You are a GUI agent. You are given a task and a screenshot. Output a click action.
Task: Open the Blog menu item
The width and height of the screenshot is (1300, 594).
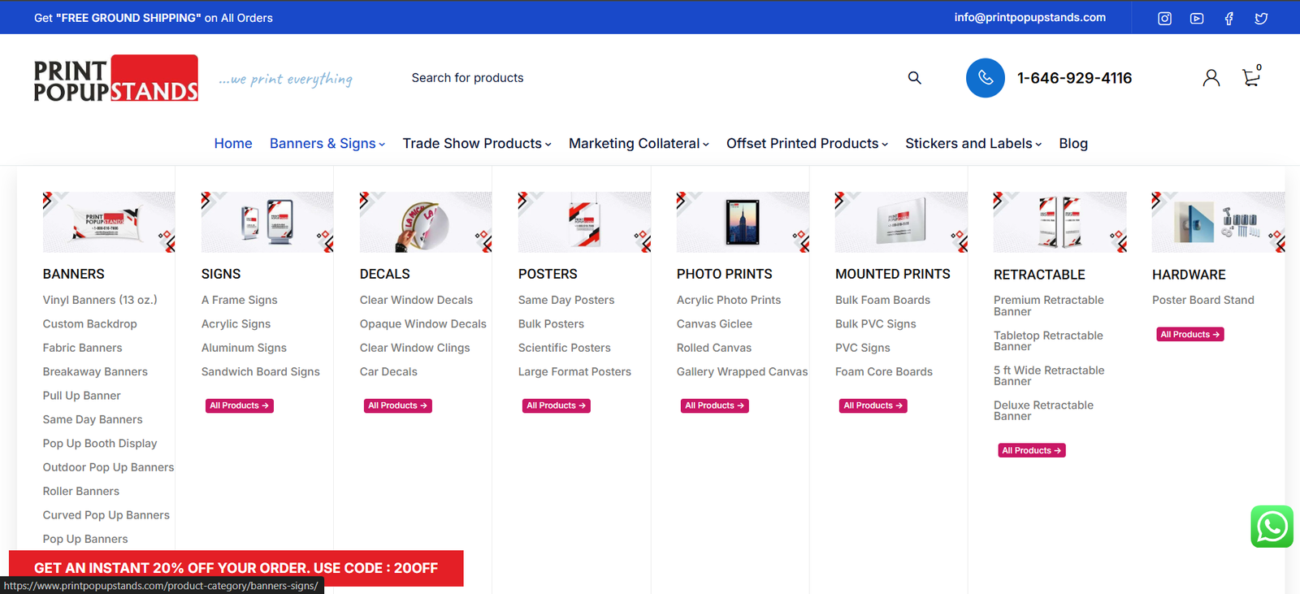(x=1073, y=144)
